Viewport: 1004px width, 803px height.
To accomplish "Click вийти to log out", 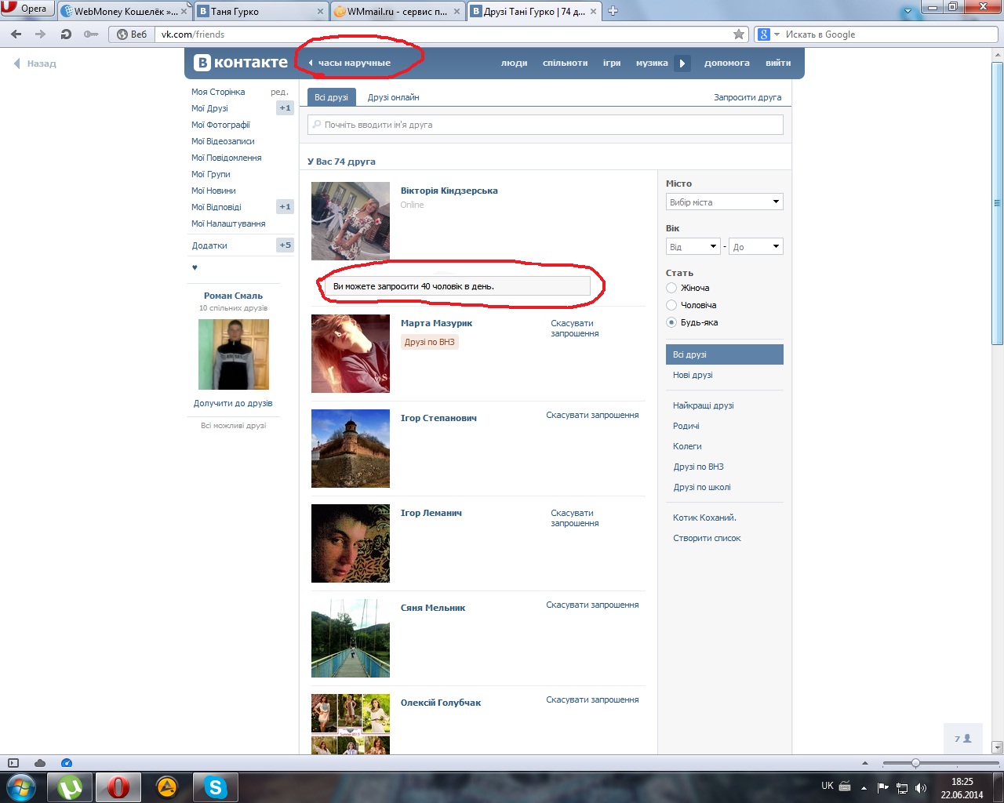I will pyautogui.click(x=778, y=63).
